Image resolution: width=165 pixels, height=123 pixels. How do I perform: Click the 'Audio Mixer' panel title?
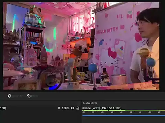[x=90, y=103]
